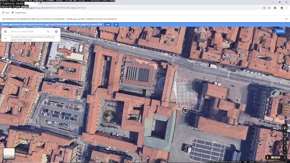Viewport: 290px width, 163px height.
Task: Collapse the imagery strip with the arrows
Action: [x=285, y=158]
